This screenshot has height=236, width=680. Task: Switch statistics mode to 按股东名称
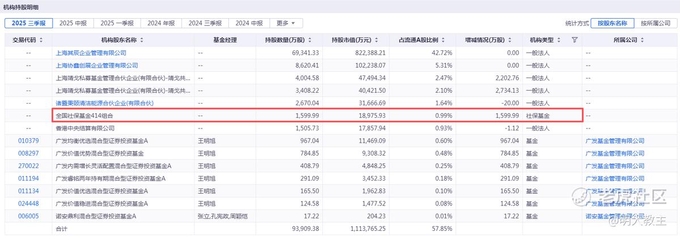[x=612, y=23]
